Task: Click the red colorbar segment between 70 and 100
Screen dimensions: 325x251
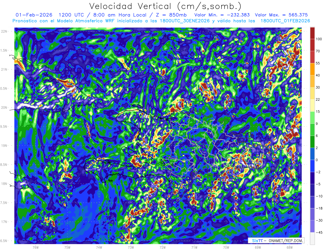Action: tap(312, 45)
